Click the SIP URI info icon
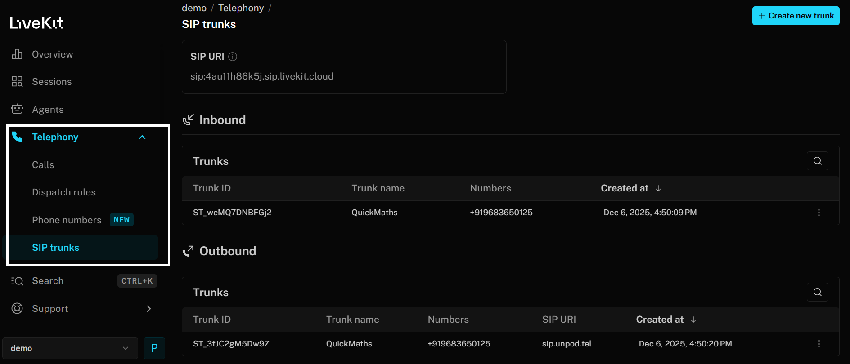 [x=232, y=56]
